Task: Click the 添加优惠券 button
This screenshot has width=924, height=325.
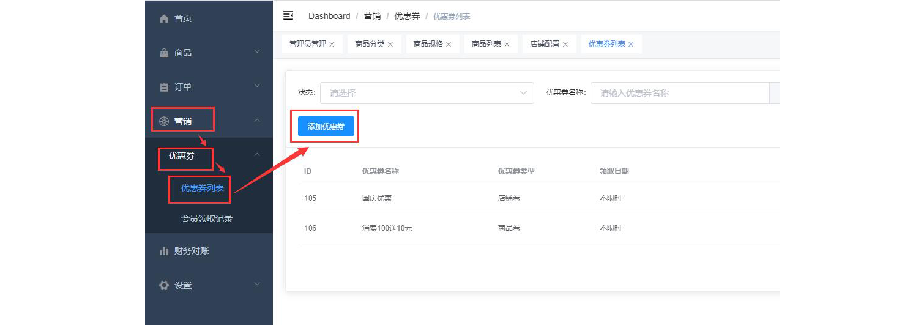Action: [x=326, y=126]
